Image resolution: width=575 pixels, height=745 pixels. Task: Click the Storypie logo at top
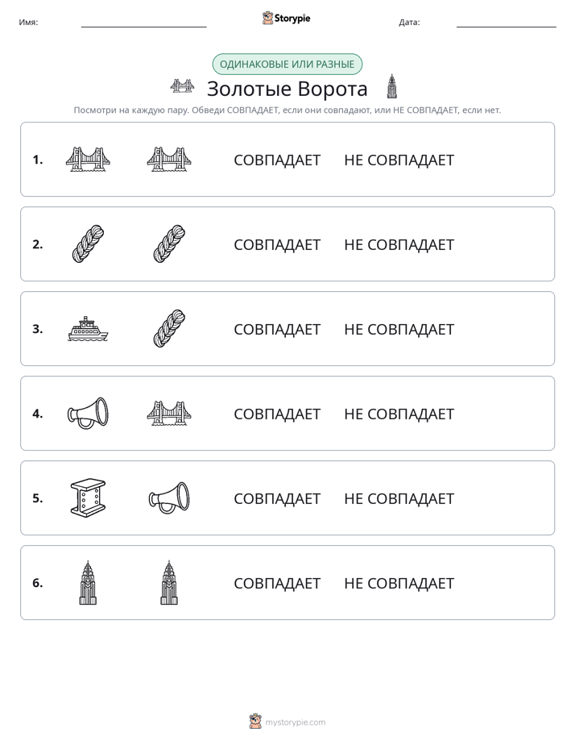tap(286, 19)
